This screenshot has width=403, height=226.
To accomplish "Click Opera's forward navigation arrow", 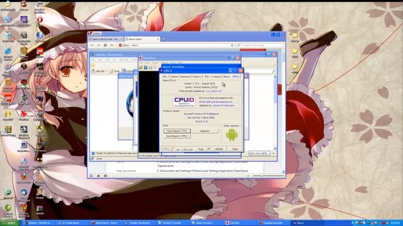I will pyautogui.click(x=98, y=45).
